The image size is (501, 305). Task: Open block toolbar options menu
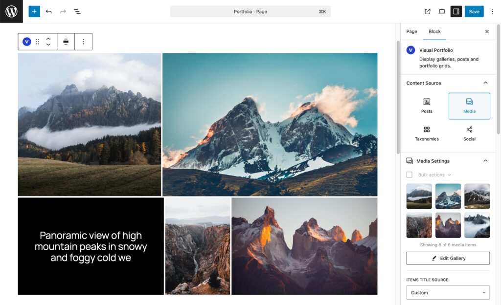(83, 42)
